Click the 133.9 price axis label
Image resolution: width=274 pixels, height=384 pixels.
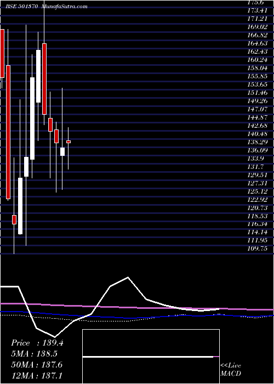[x=256, y=159]
